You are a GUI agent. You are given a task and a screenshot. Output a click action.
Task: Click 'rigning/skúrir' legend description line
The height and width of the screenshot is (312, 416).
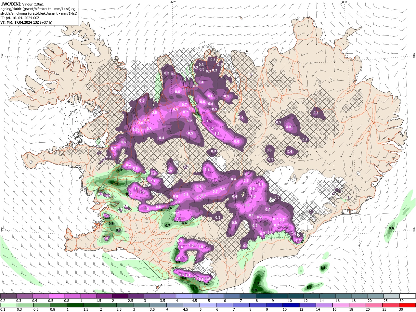click(x=38, y=8)
